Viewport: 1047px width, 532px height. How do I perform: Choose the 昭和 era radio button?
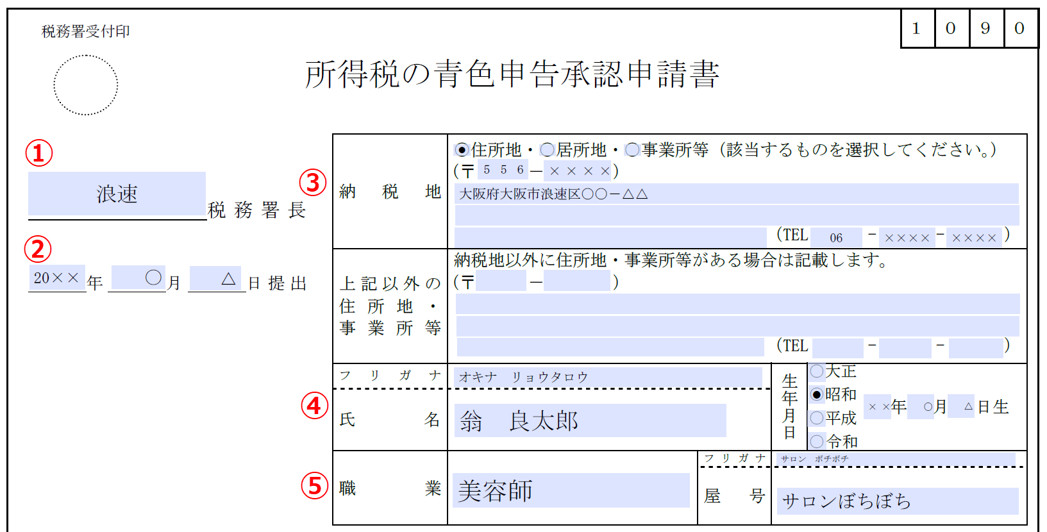817,394
